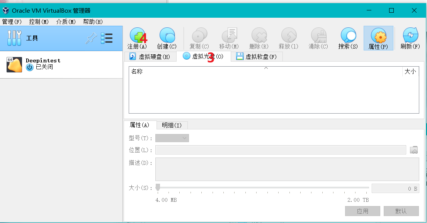Viewport: 427px width, 223px height.
Task: Maximize the VirtualBox window
Action: [x=391, y=10]
